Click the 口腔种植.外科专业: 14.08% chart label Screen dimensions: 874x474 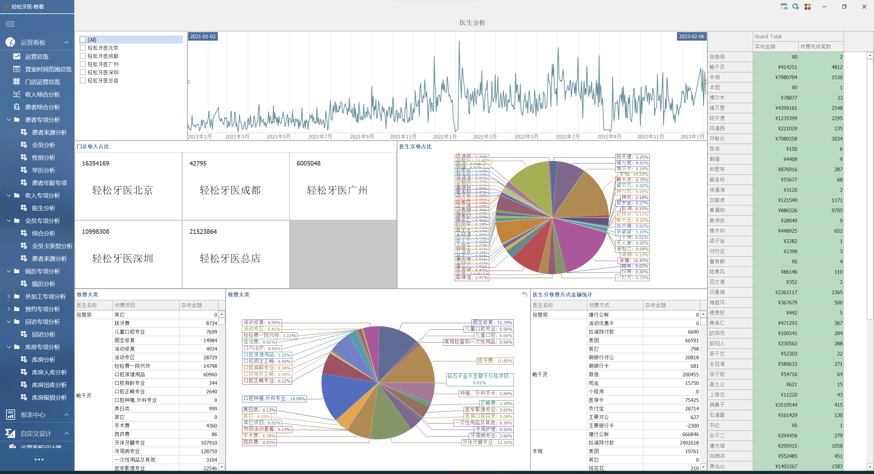click(274, 399)
